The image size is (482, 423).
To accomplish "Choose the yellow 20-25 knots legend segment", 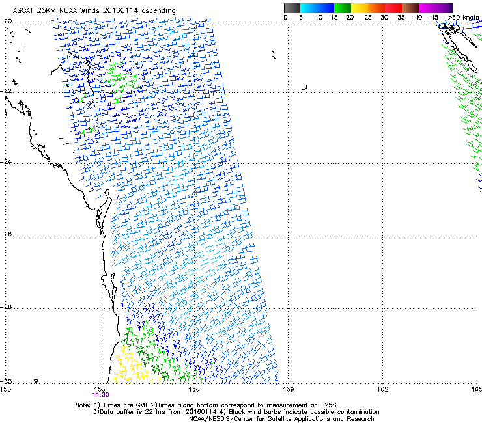I will click(360, 8).
